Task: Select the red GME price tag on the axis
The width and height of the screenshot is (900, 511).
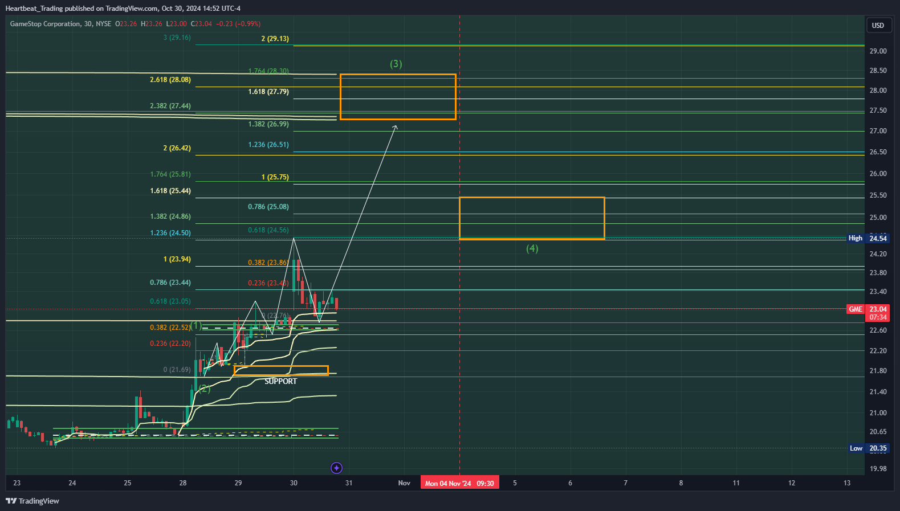Action: tap(868, 313)
